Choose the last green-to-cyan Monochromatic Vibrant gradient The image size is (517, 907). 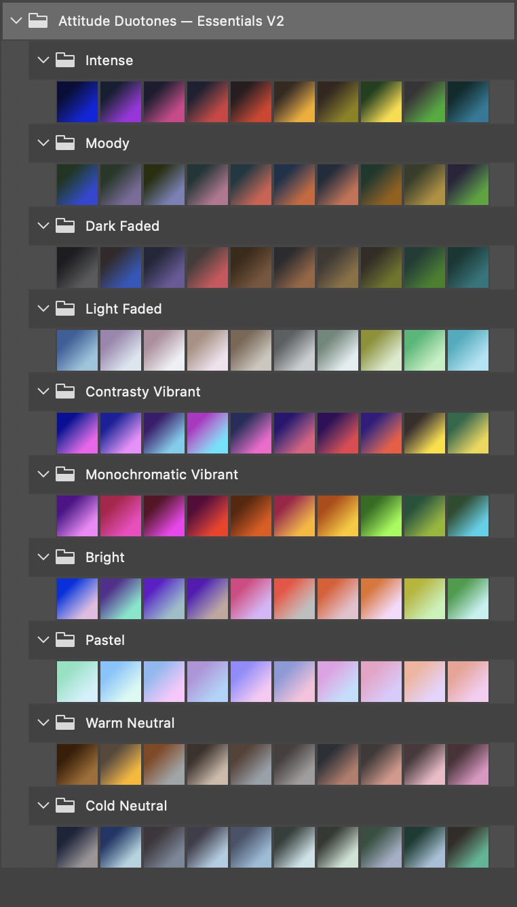pyautogui.click(x=467, y=516)
